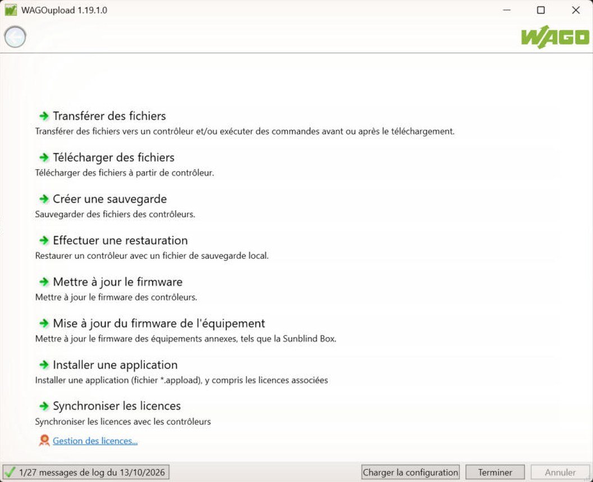Click the WAGO logo in the header
The height and width of the screenshot is (482, 593).
555,37
